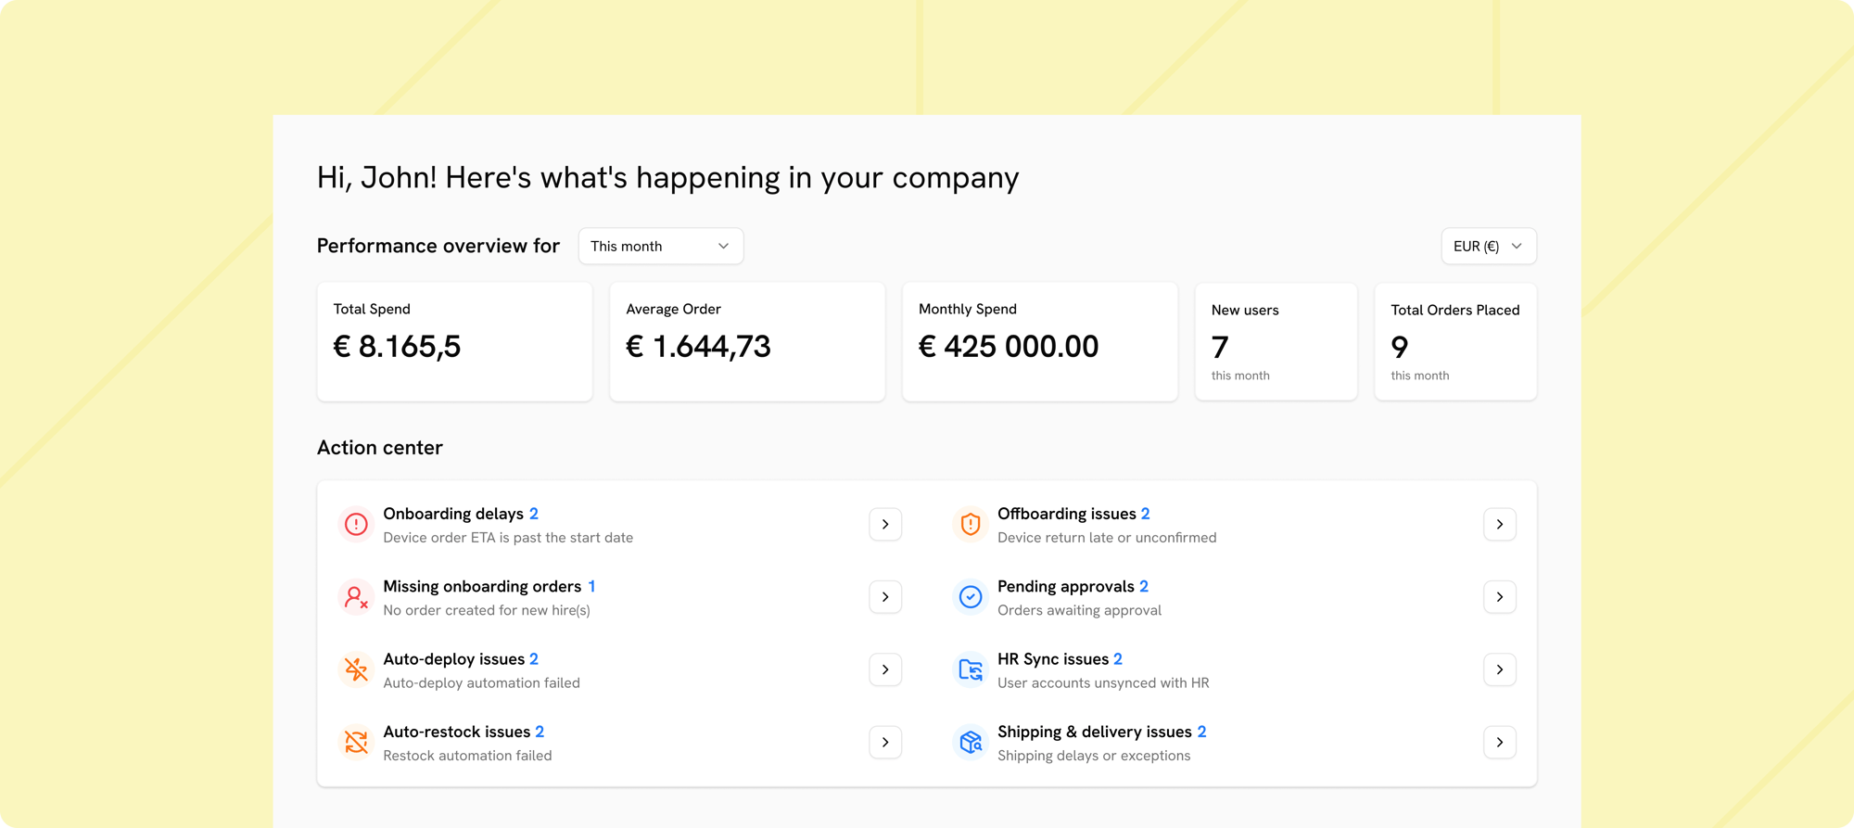Viewport: 1854px width, 828px height.
Task: Open the Offboarding issues title
Action: (x=1067, y=514)
